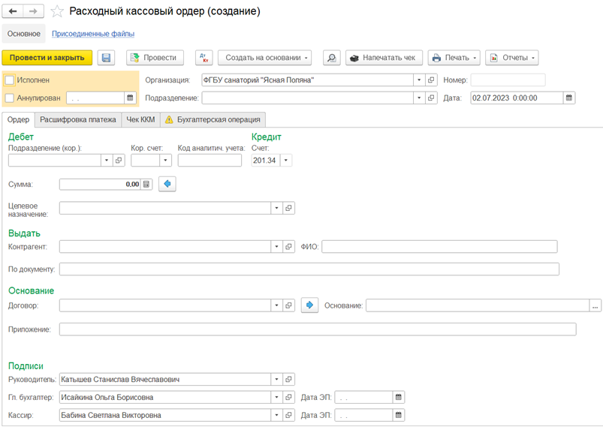
Task: Click blue left arrow next to Сумма
Action: 167,184
